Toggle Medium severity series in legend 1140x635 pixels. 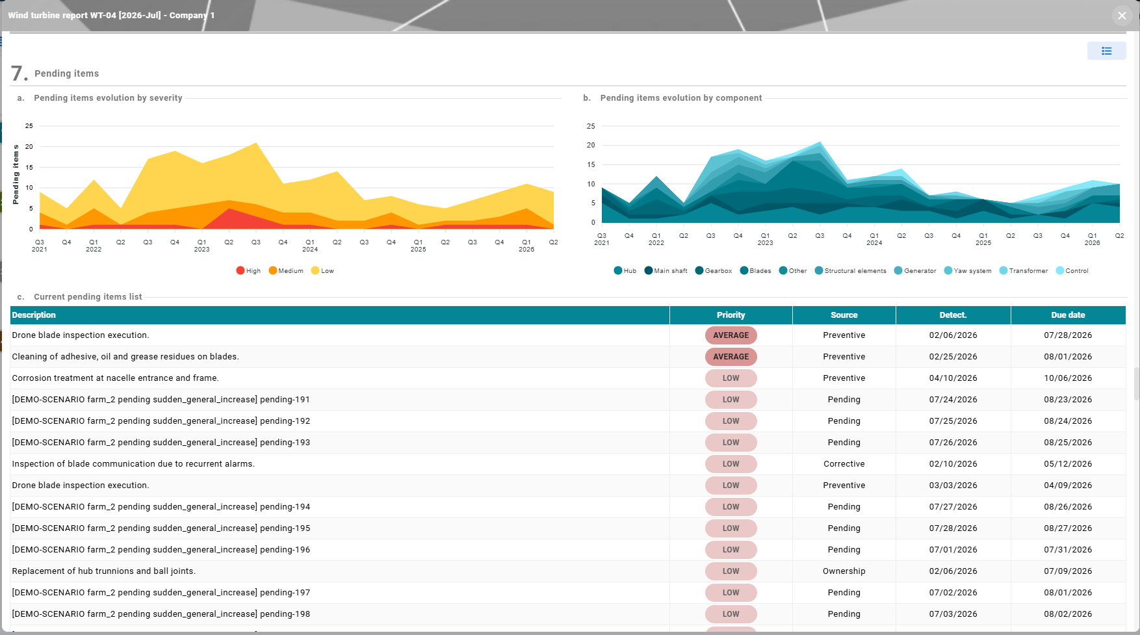pyautogui.click(x=286, y=271)
